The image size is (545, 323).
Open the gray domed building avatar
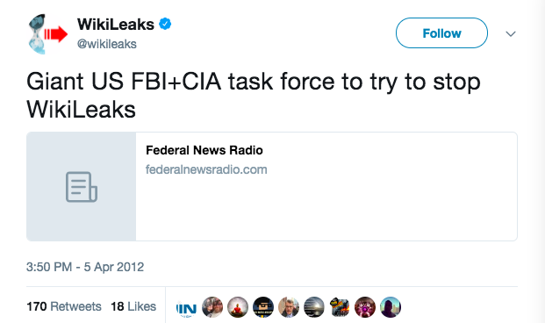(314, 307)
